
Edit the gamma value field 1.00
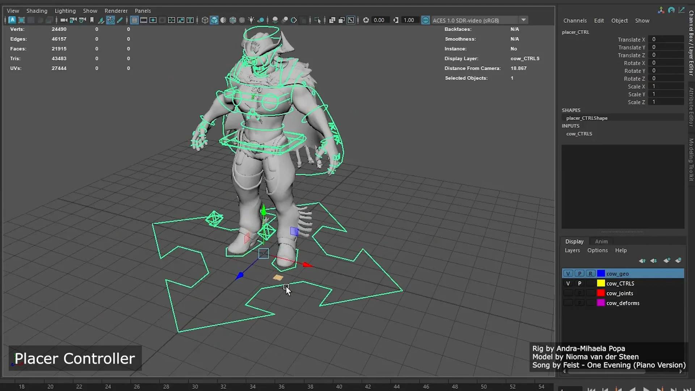click(x=410, y=20)
